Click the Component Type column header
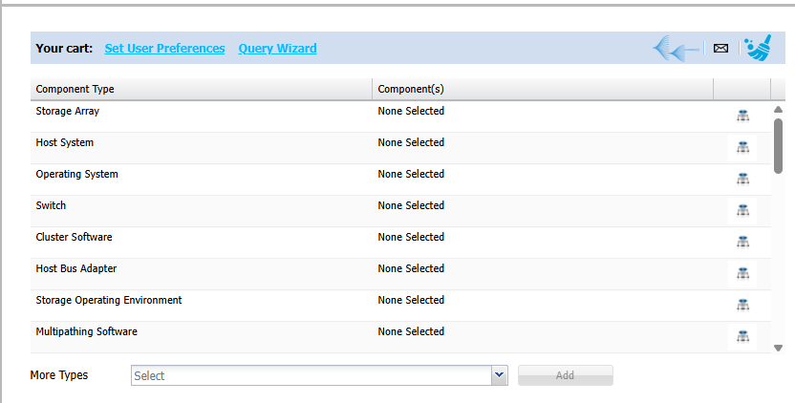 202,89
